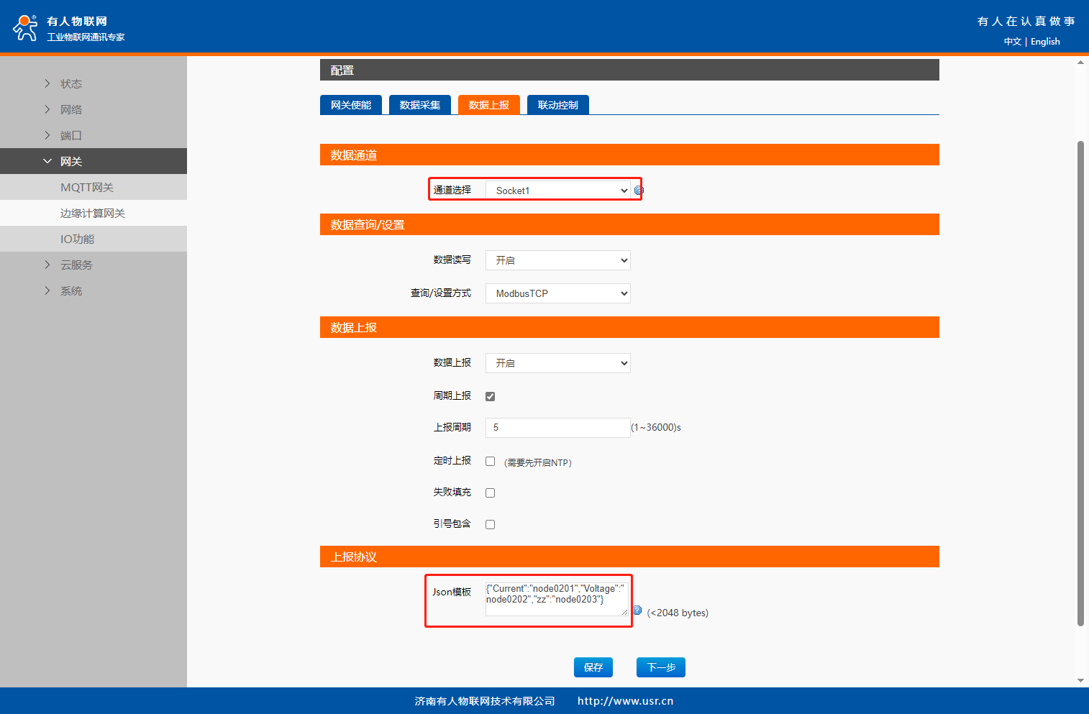The height and width of the screenshot is (714, 1089).
Task: Open the 通道选择 Socket1 dropdown
Action: coord(557,191)
